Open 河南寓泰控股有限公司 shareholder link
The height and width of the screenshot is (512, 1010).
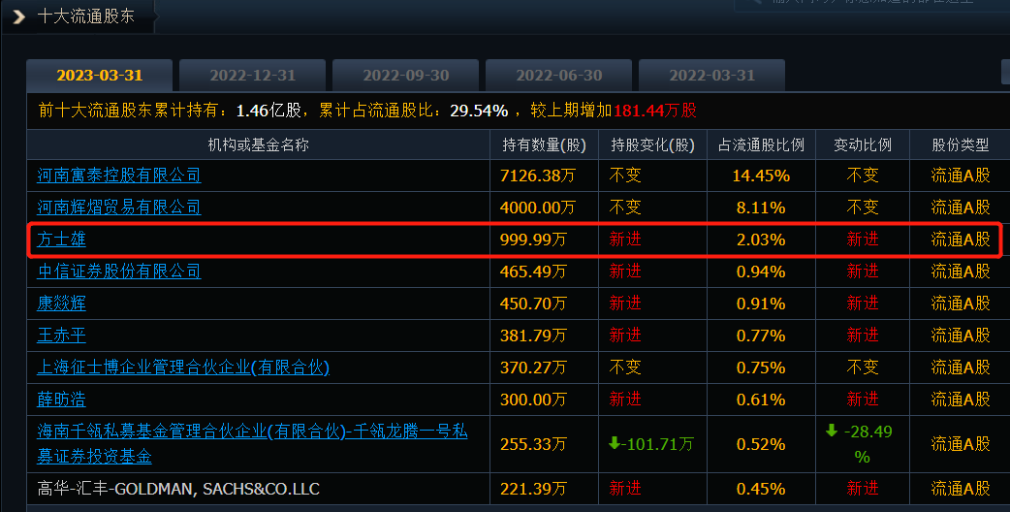point(119,176)
